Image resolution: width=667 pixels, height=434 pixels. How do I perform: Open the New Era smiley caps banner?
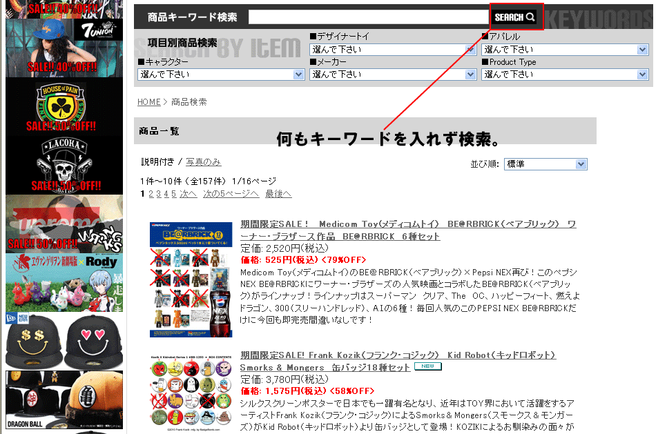[x=64, y=342]
